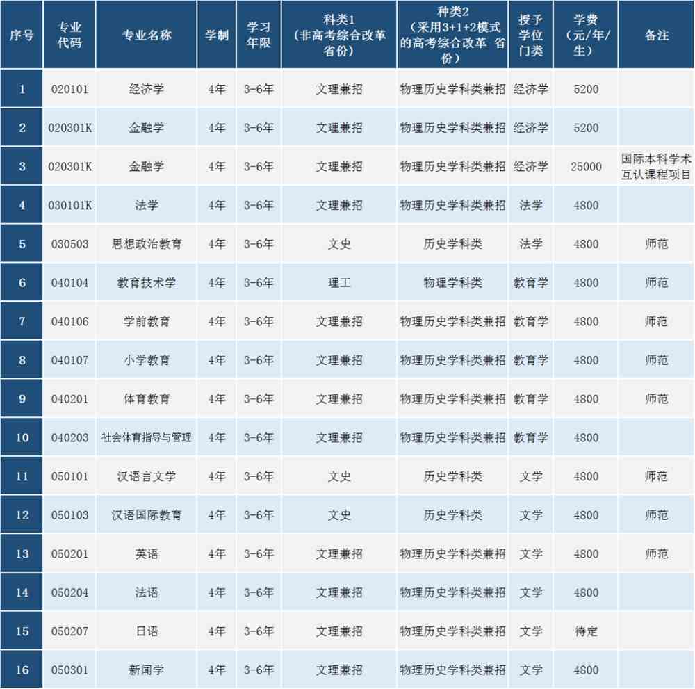Select 文史 cell in row 12
The image size is (695, 689).
pyautogui.click(x=339, y=515)
